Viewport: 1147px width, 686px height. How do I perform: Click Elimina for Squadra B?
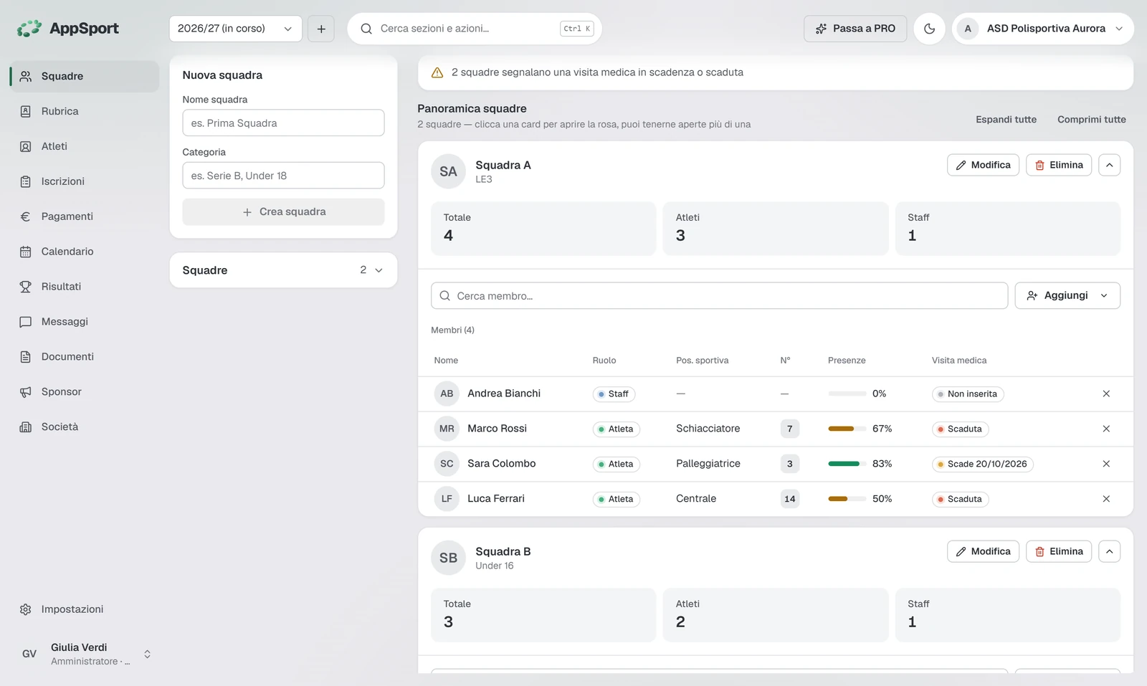point(1059,551)
